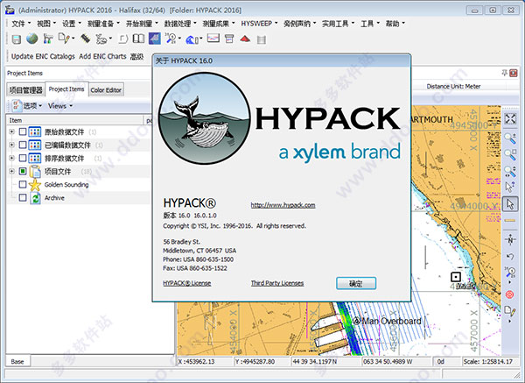Open dropdown arrow beside wave tide icon
Image resolution: width=525 pixels, height=383 pixels.
coord(200,39)
